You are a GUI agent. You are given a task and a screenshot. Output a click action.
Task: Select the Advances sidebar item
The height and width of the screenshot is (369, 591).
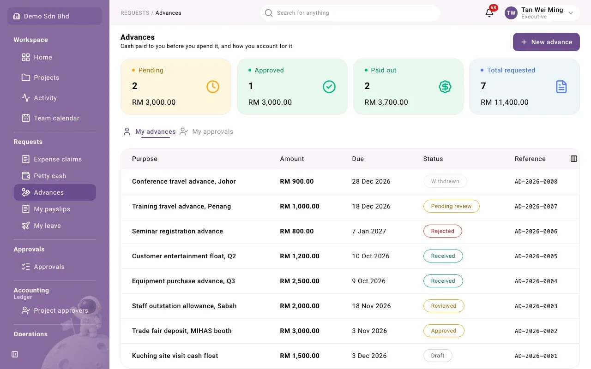pyautogui.click(x=55, y=192)
